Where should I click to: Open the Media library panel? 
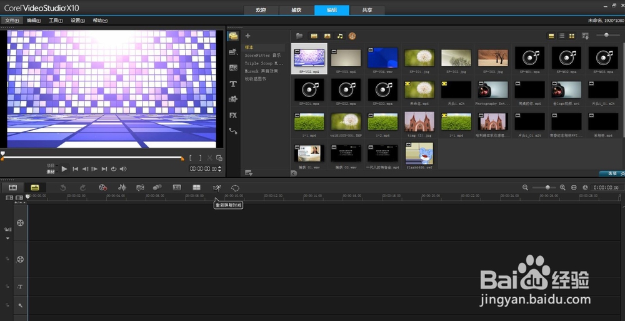pos(233,36)
